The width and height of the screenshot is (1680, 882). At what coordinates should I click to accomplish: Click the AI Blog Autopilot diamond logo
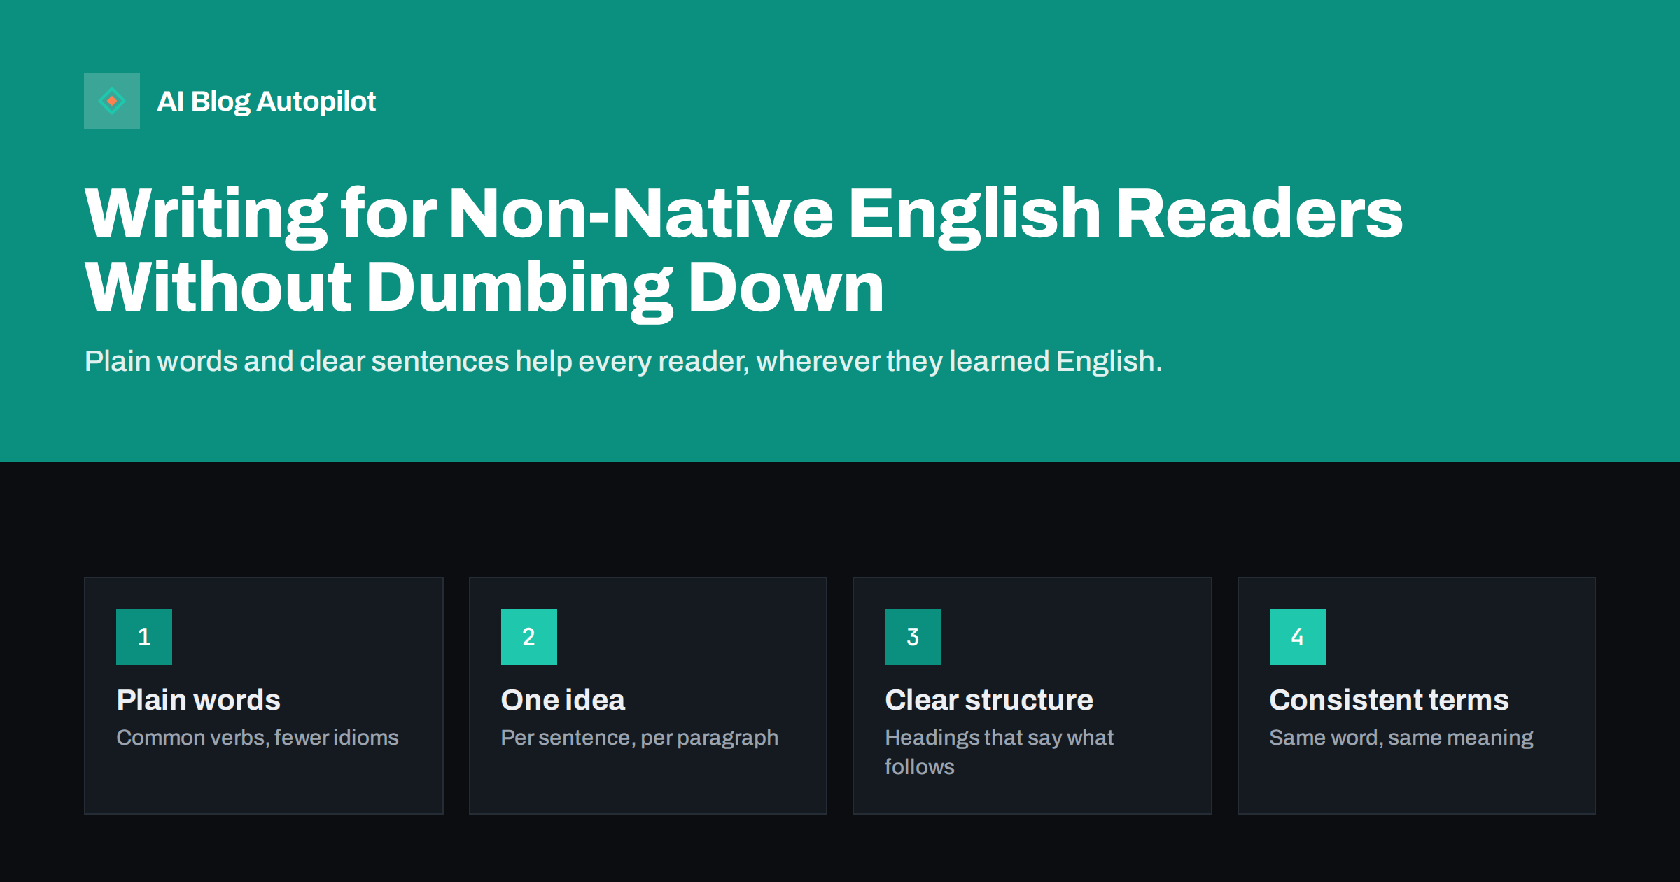coord(112,101)
